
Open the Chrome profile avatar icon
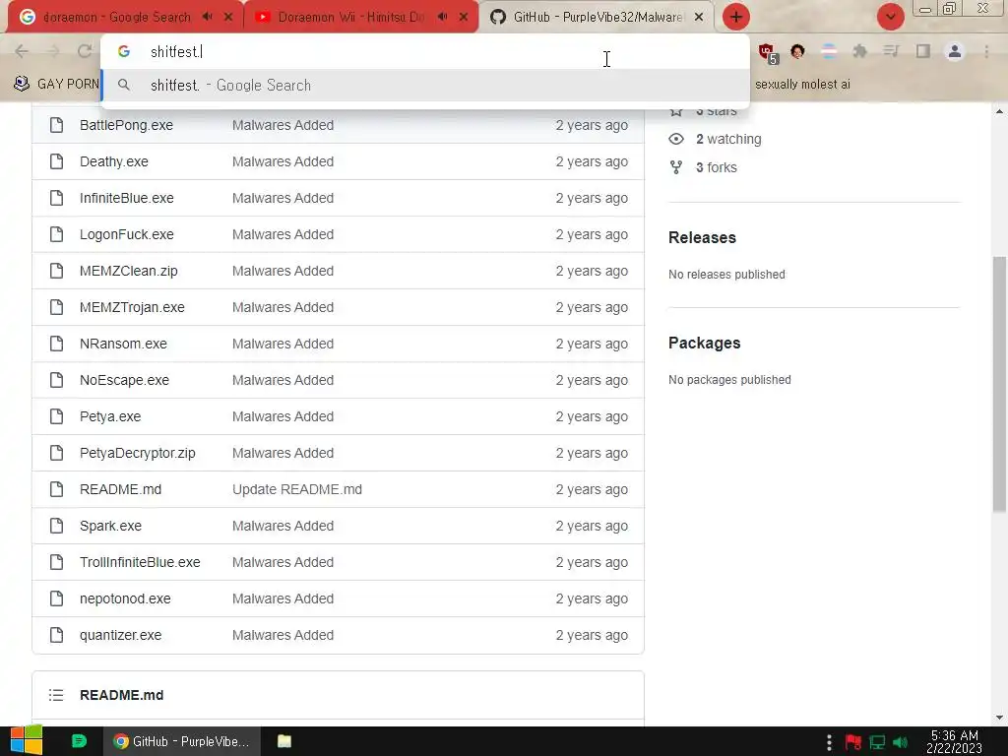(x=955, y=51)
